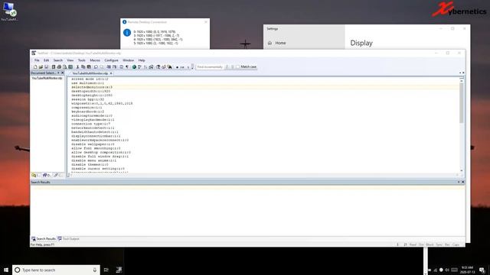Click the Print toolbar icon

59,66
